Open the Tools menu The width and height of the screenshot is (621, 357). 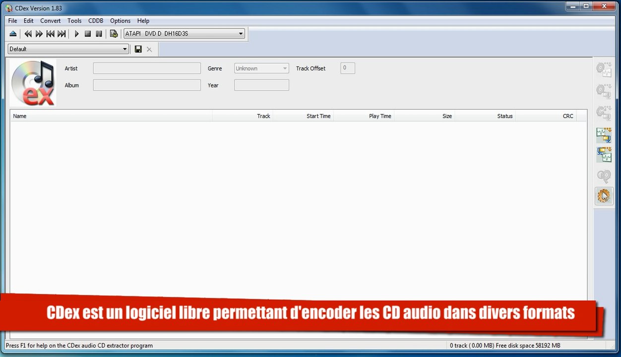[74, 21]
